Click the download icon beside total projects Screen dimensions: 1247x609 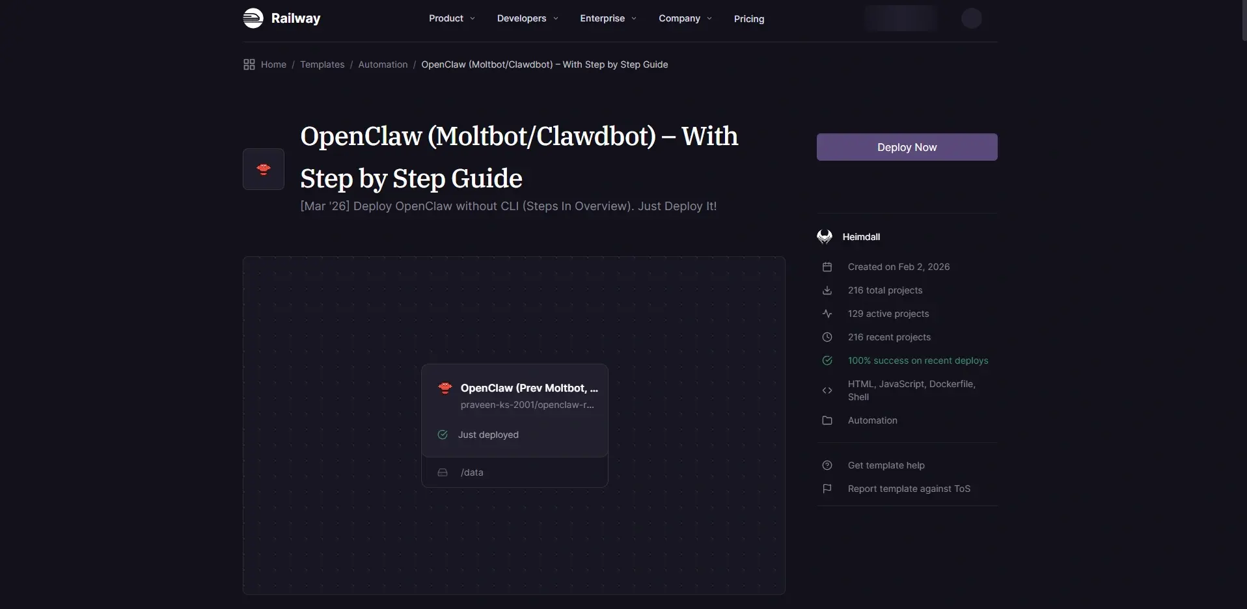point(827,290)
